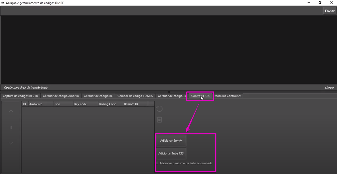
Task: Click the move-up chevron arrow icon
Action: tap(11, 111)
